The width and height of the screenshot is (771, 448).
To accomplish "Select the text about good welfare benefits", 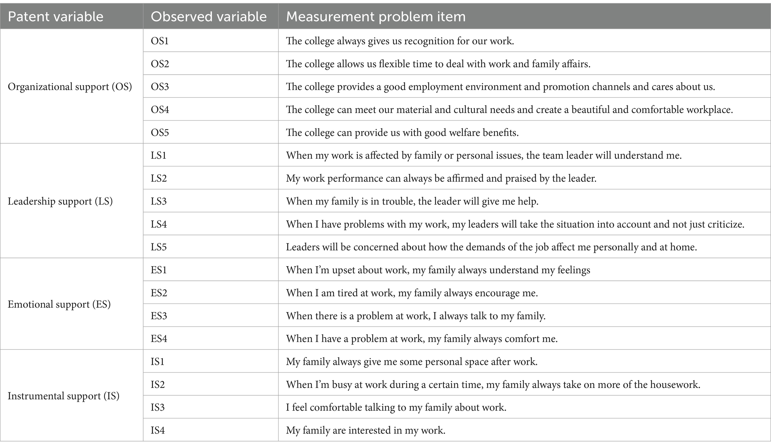I will click(402, 133).
